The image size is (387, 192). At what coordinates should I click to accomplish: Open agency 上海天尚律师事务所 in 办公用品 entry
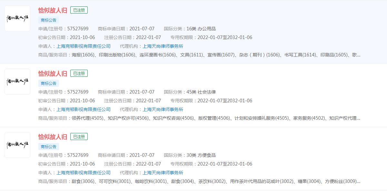pos(163,46)
